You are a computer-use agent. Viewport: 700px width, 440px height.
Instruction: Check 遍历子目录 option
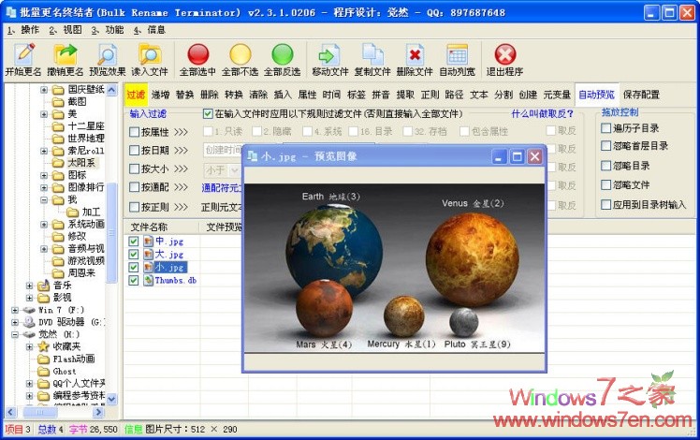point(605,128)
